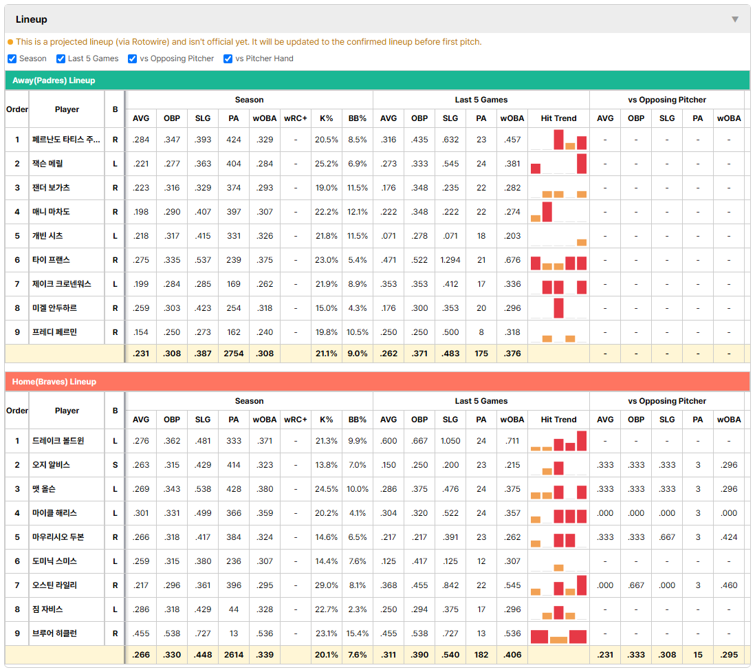Open player 타이 프랜스 in Padres lineup

(x=51, y=260)
